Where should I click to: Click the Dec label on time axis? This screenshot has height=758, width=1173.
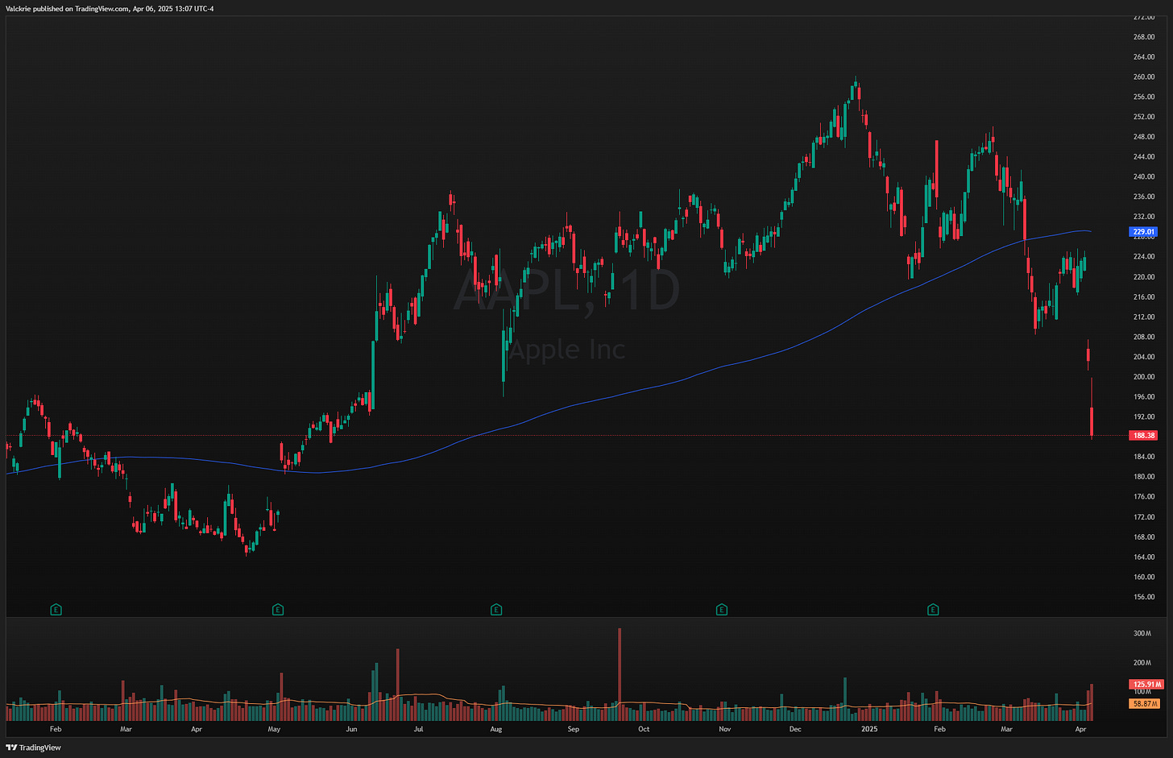(795, 729)
